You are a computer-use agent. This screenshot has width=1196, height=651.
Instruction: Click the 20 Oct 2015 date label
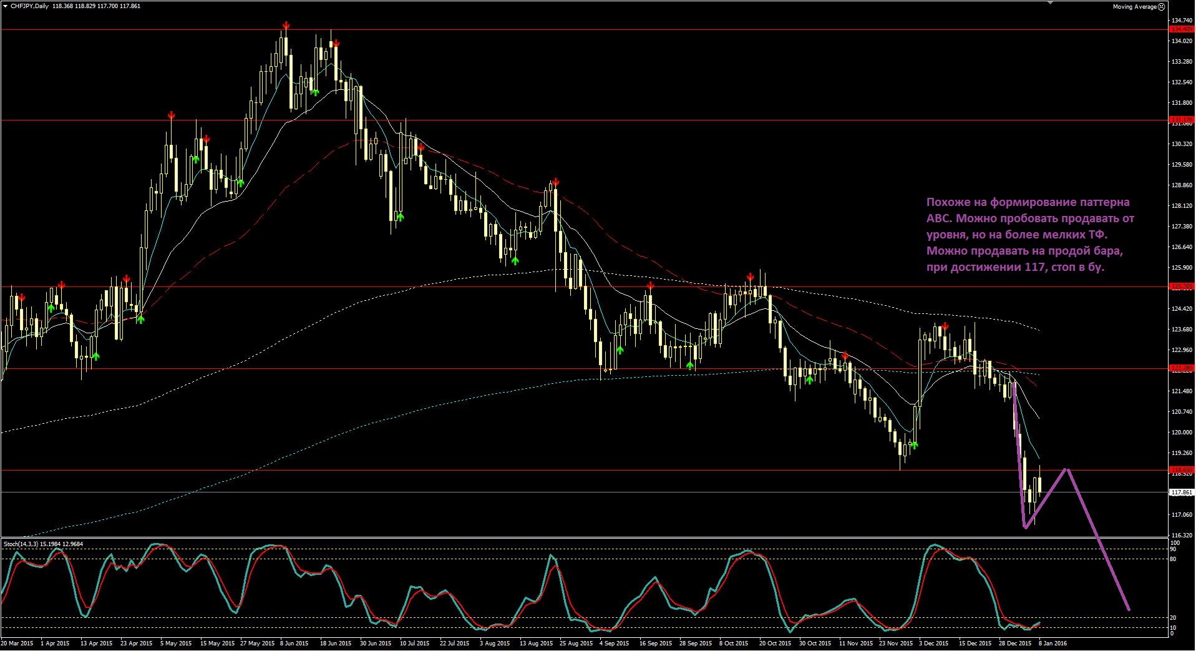click(x=775, y=643)
